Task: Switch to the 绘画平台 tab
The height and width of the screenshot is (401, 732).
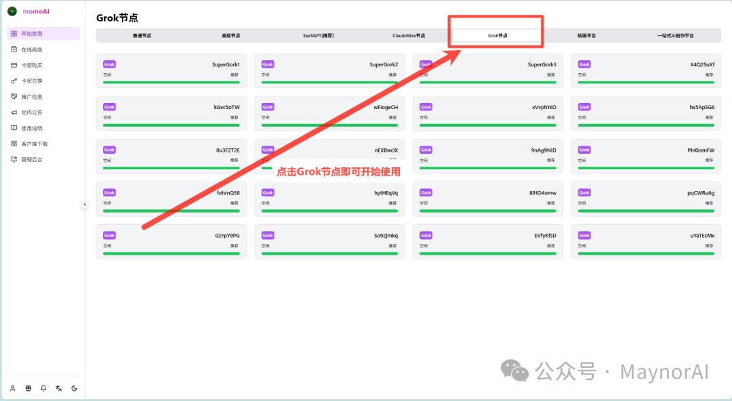Action: [587, 35]
